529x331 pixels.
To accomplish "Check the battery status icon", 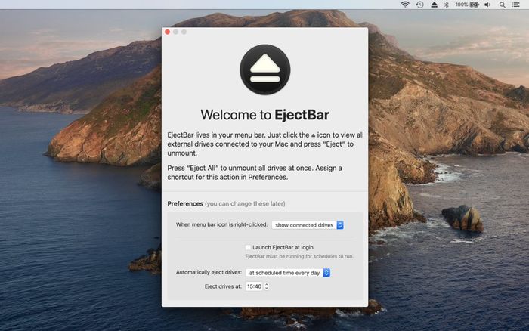I will [475, 5].
